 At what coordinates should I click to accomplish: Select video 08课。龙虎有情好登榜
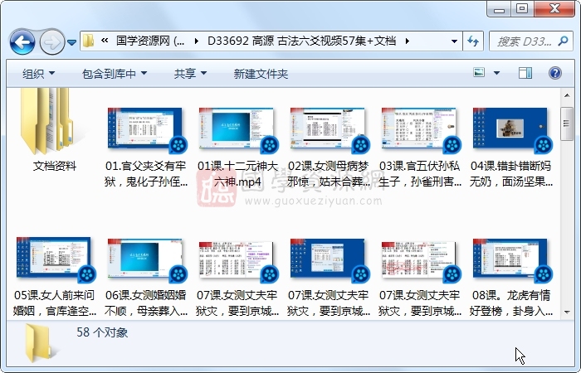pos(511,277)
